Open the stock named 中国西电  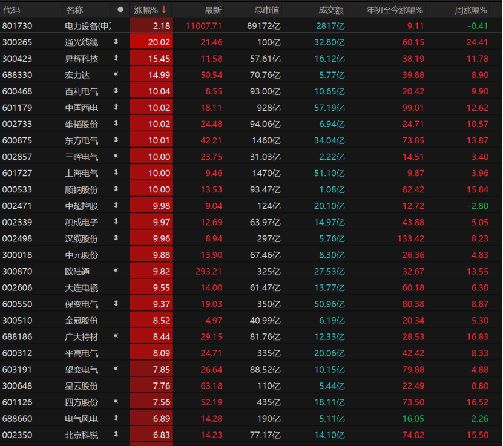(82, 108)
